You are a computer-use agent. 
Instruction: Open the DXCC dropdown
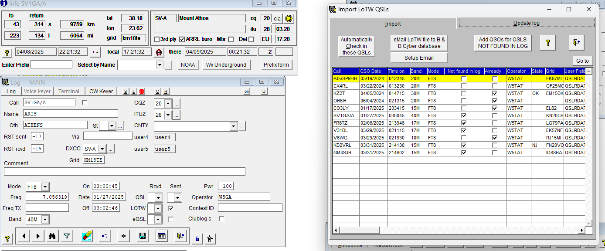[102, 149]
